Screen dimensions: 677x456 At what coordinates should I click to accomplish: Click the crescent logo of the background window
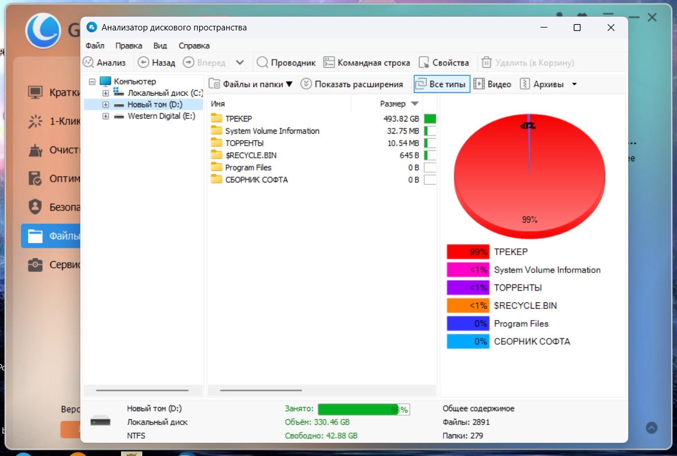pyautogui.click(x=43, y=30)
